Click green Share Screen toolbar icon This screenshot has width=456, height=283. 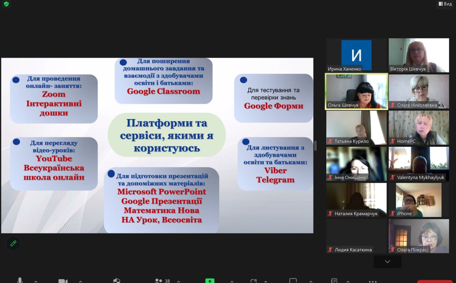(210, 281)
